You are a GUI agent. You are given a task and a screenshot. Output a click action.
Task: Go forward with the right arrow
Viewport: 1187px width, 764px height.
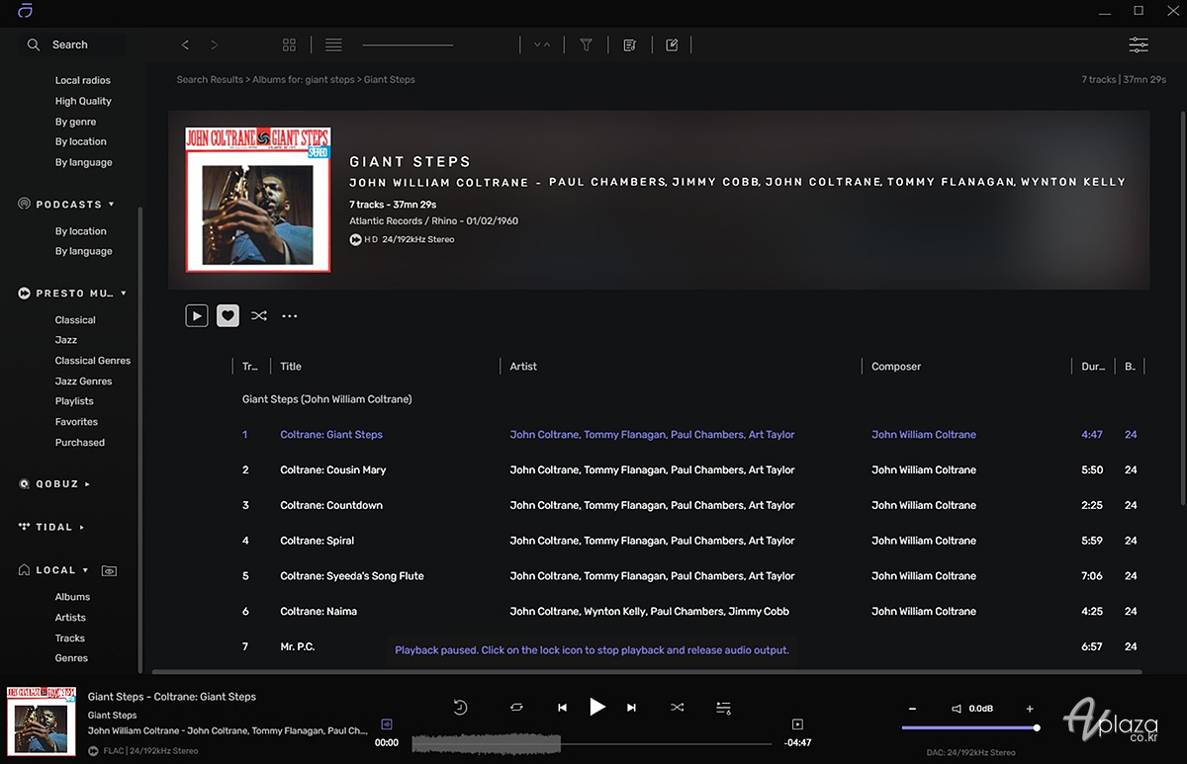coord(215,44)
